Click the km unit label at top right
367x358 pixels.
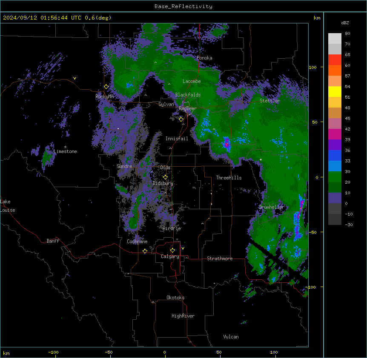[x=317, y=18]
